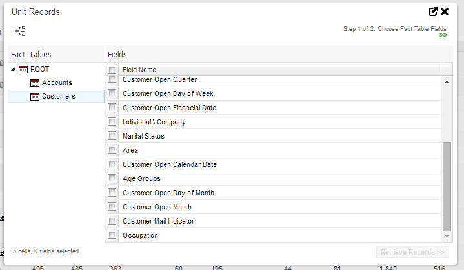The image size is (464, 270).
Task: Check the Marital Status field
Action: point(112,136)
